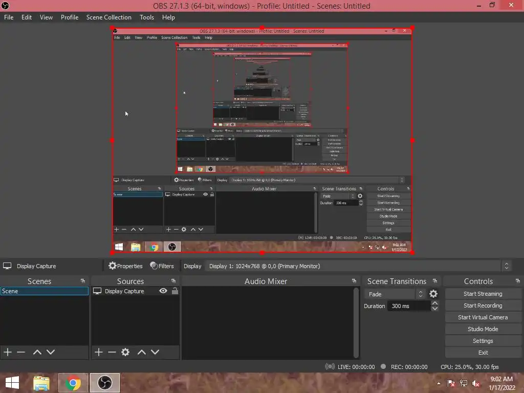
Task: Open File Explorer from taskbar
Action: point(41,383)
